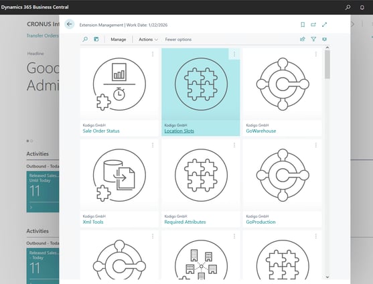The height and width of the screenshot is (284, 373).
Task: Open the Location Slots link
Action: [x=179, y=131]
